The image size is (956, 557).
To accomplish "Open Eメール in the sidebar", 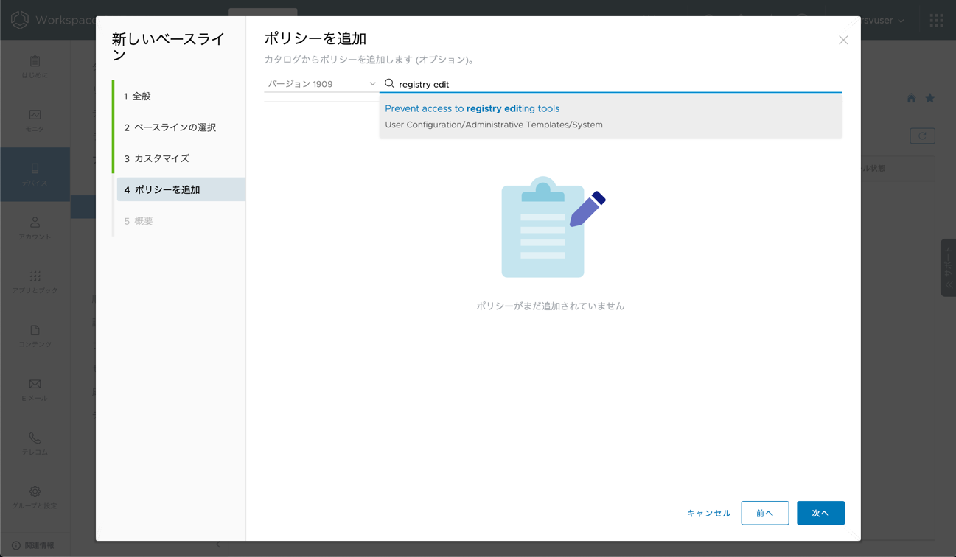I will pos(35,390).
